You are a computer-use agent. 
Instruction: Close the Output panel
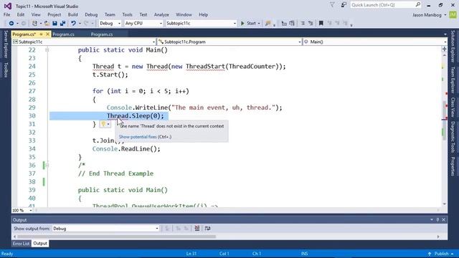(x=443, y=220)
